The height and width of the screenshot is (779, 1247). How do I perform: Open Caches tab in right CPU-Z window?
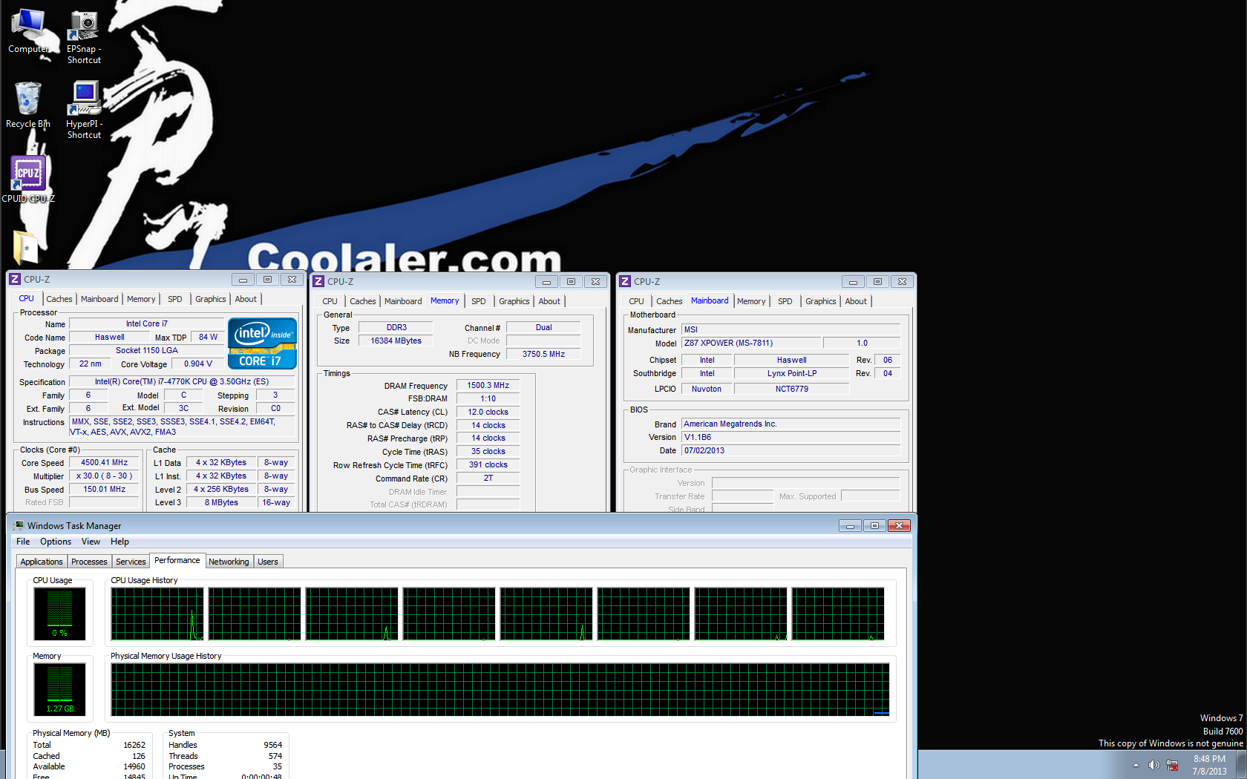(x=670, y=302)
